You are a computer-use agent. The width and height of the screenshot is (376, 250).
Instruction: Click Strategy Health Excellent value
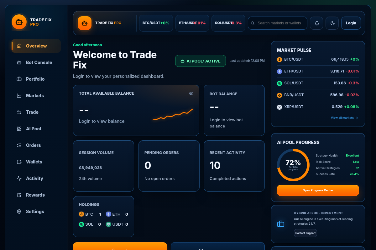pos(352,156)
